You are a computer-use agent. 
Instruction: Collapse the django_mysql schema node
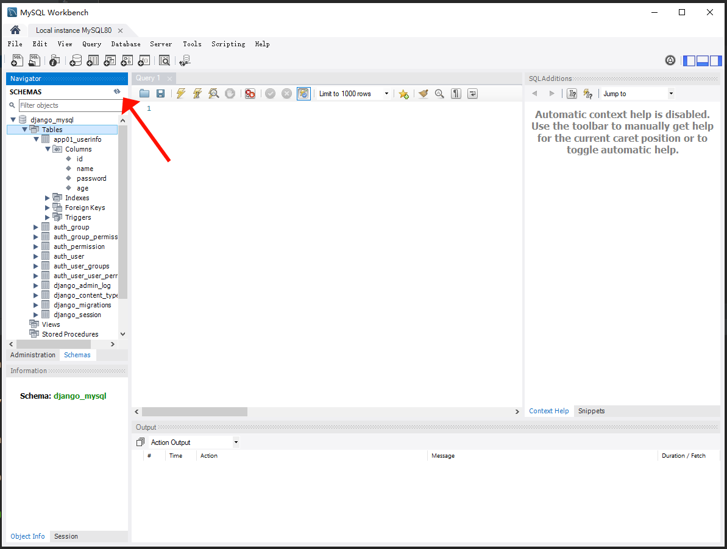(x=13, y=119)
